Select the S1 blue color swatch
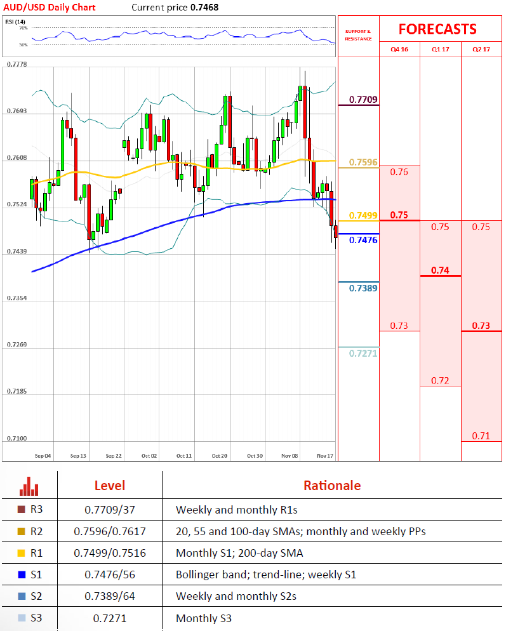506x631 pixels. (22, 575)
